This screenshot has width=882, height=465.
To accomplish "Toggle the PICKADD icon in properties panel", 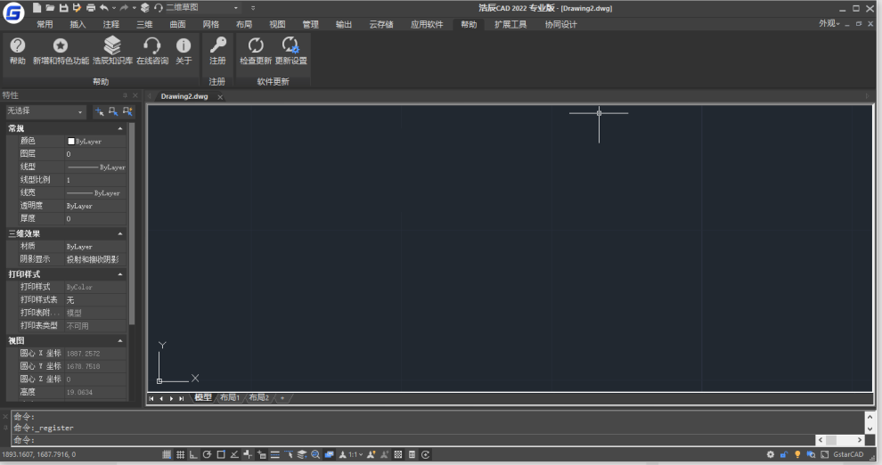I will click(99, 112).
